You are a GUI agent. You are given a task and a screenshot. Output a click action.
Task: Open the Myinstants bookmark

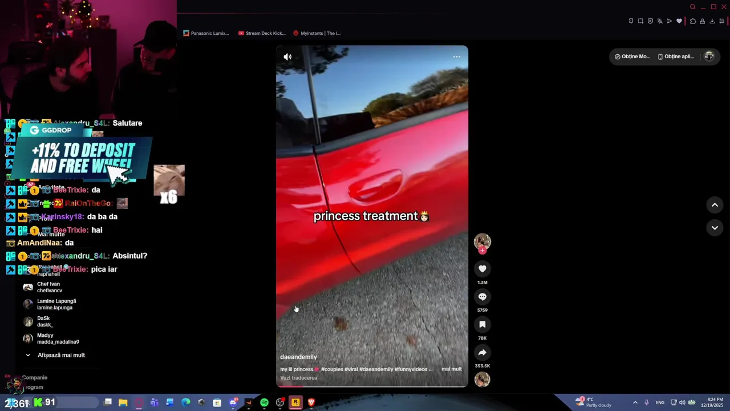(x=317, y=33)
